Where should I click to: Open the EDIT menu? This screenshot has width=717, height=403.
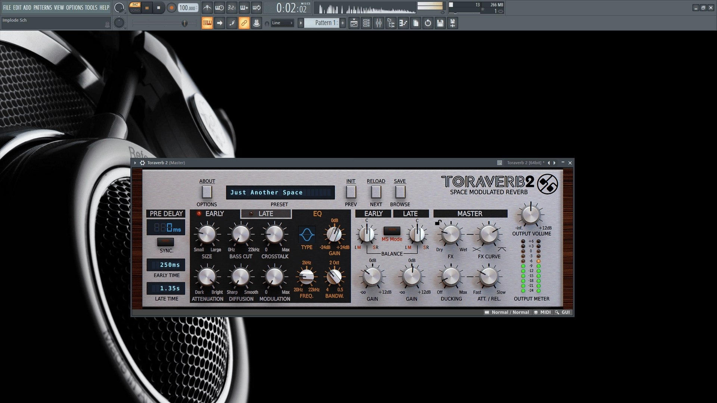point(17,7)
